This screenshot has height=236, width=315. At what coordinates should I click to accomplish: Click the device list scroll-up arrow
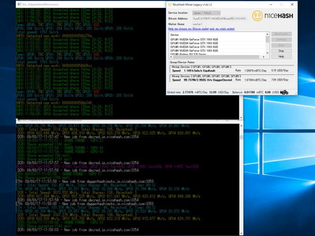pos(267,34)
